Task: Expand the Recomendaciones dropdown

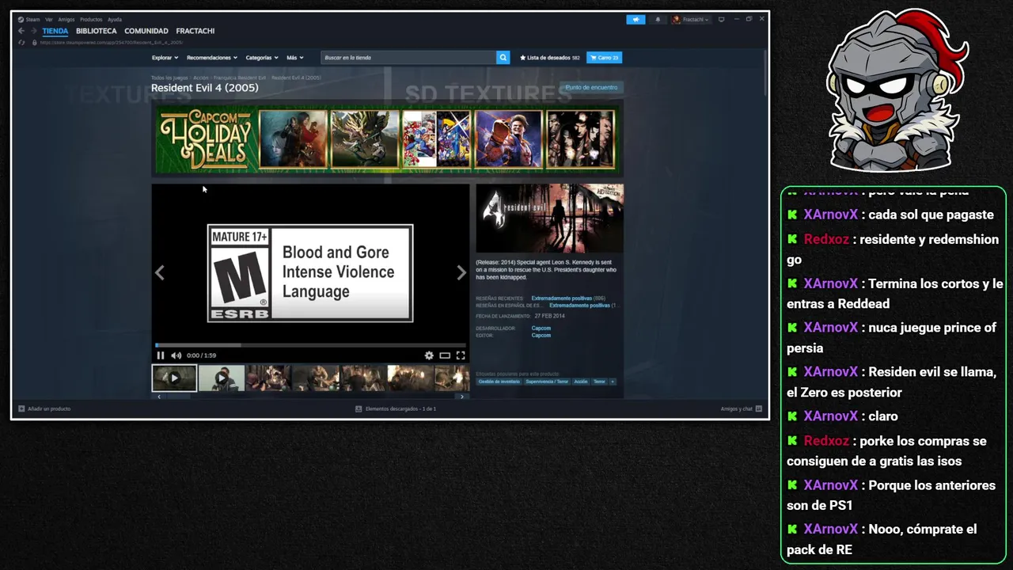Action: pos(212,58)
